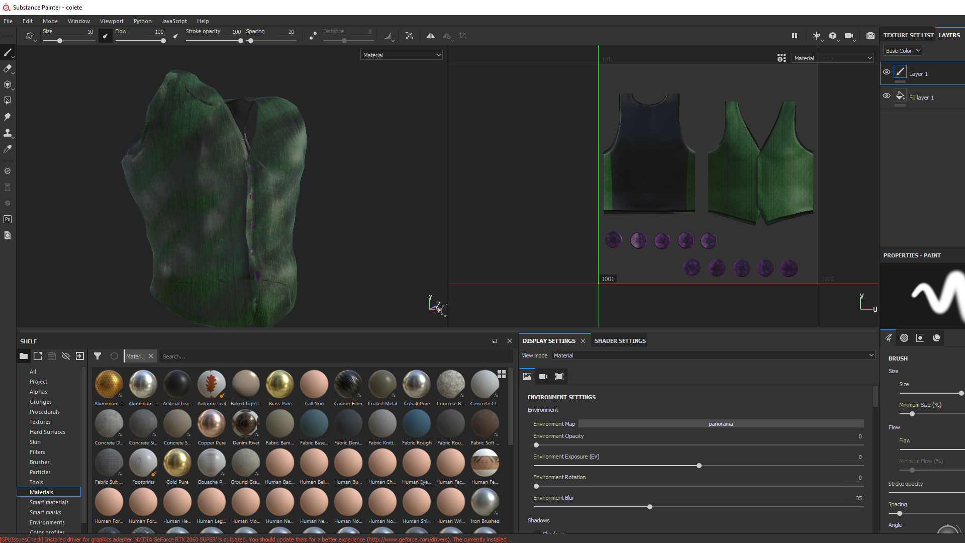Screen dimensions: 965x543
Task: Close the Shelf panel
Action: point(510,341)
